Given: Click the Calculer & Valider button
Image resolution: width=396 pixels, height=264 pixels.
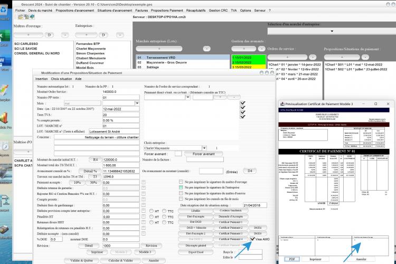Looking at the screenshot, I should pos(120,260).
